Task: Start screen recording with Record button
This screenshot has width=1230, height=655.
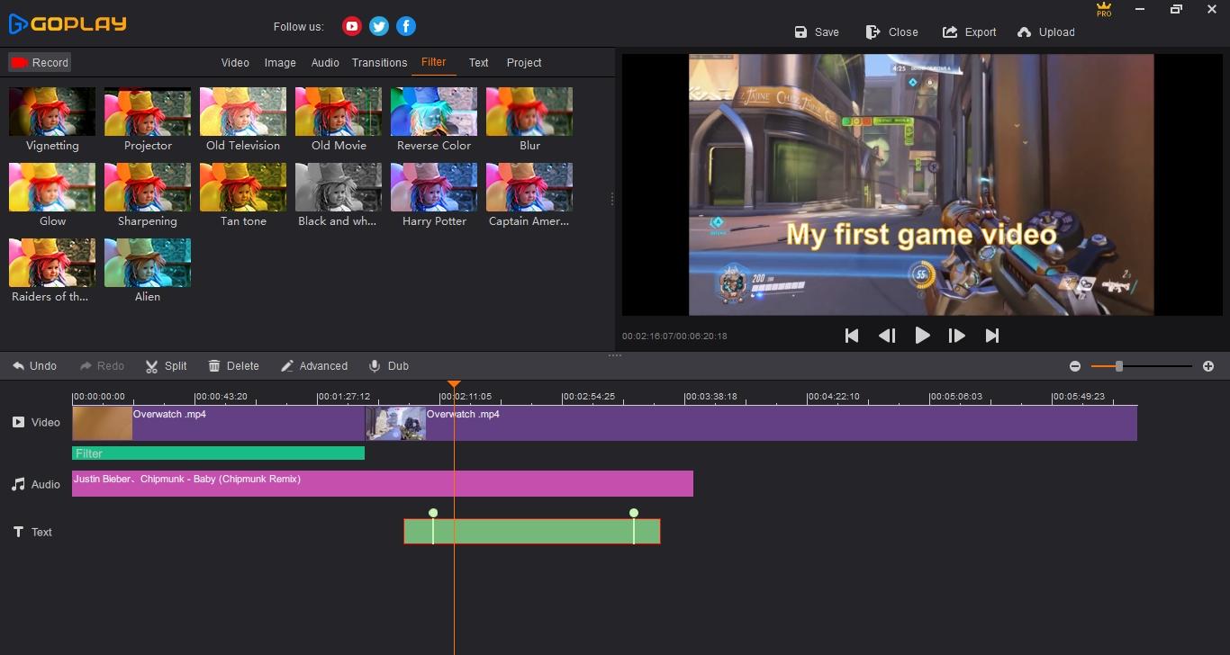Action: coord(40,62)
